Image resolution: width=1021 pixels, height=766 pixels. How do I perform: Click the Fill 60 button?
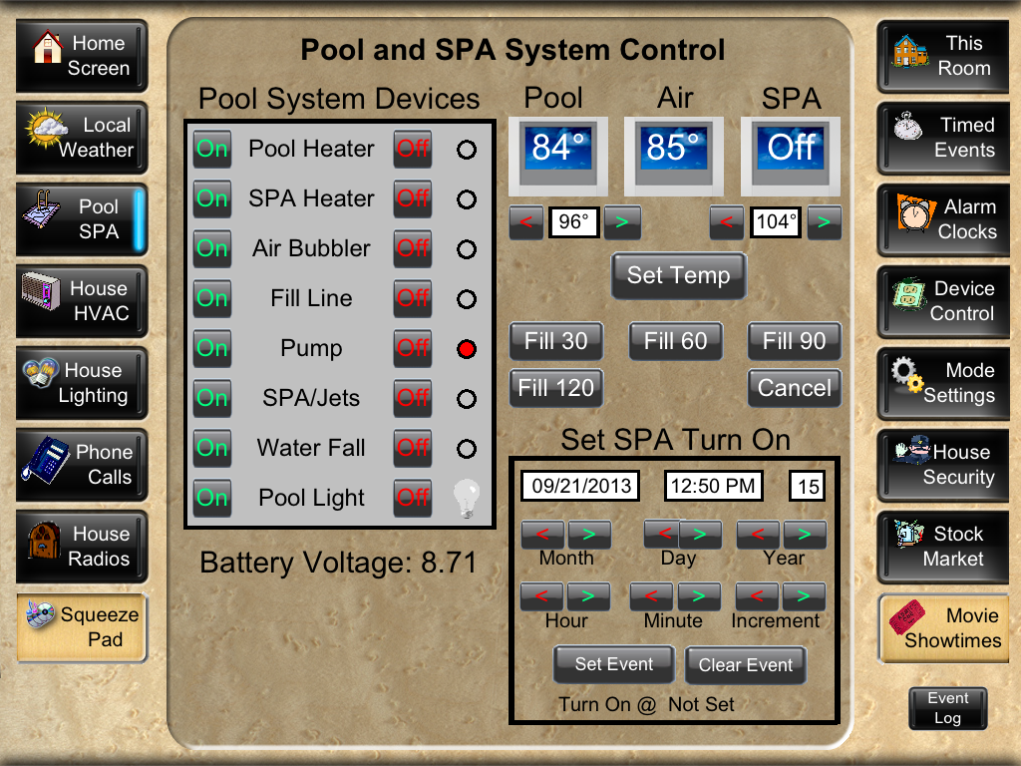(x=675, y=341)
